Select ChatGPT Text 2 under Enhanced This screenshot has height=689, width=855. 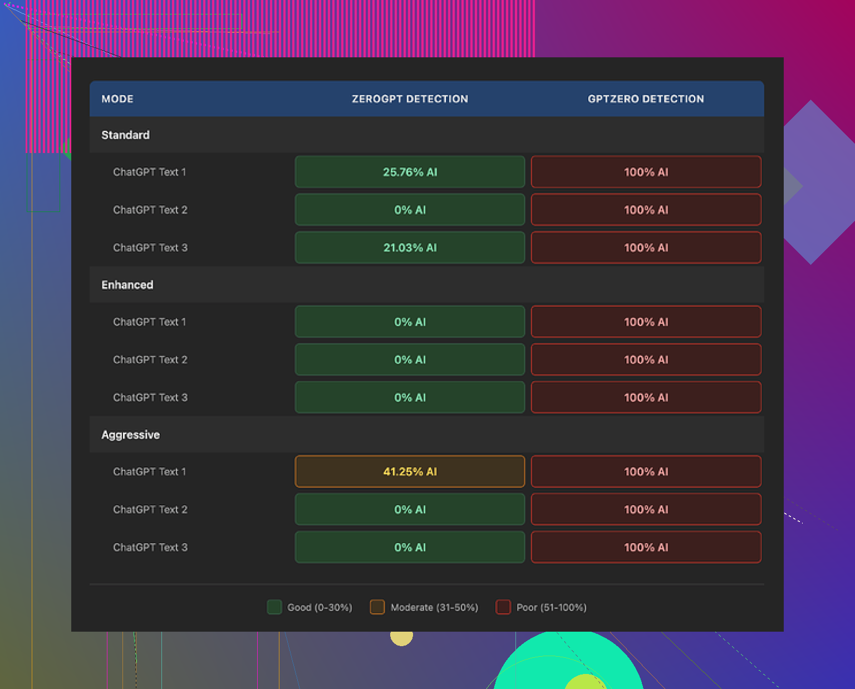tap(150, 360)
